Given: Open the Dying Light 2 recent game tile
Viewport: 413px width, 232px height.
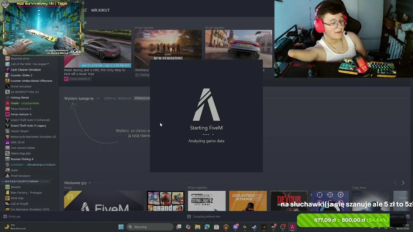Looking at the screenshot, I should [207, 201].
